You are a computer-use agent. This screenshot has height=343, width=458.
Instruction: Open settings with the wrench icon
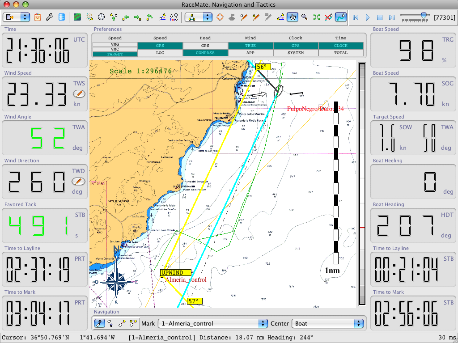click(49, 17)
